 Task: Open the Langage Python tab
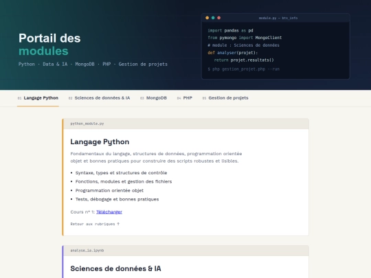pos(38,98)
